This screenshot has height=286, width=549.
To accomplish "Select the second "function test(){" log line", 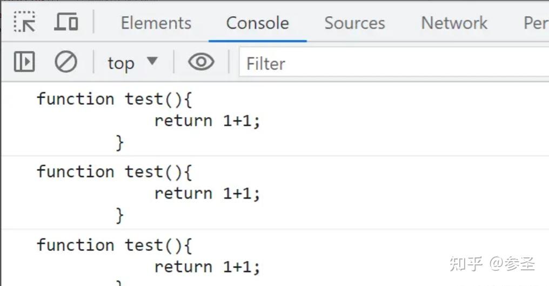I will coord(114,172).
